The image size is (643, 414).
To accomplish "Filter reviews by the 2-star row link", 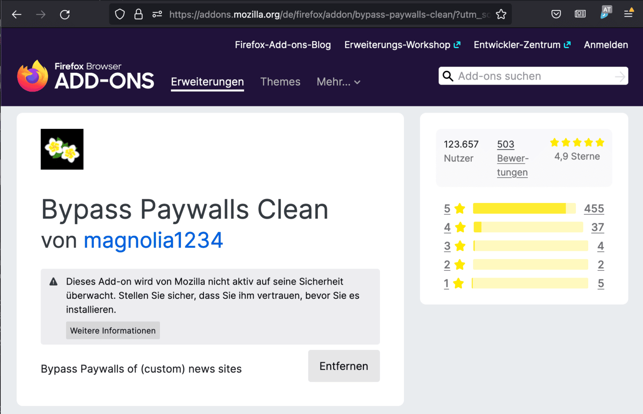I will click(455, 265).
